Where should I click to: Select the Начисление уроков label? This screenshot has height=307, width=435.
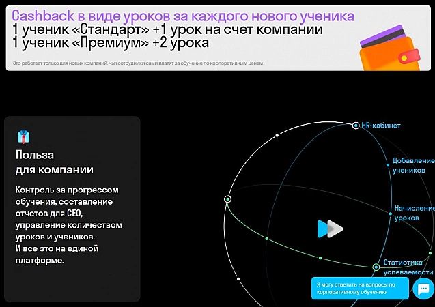414,213
